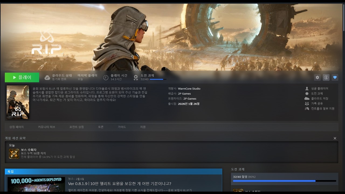Open game settings gear icon
345x194 pixels.
pos(317,77)
